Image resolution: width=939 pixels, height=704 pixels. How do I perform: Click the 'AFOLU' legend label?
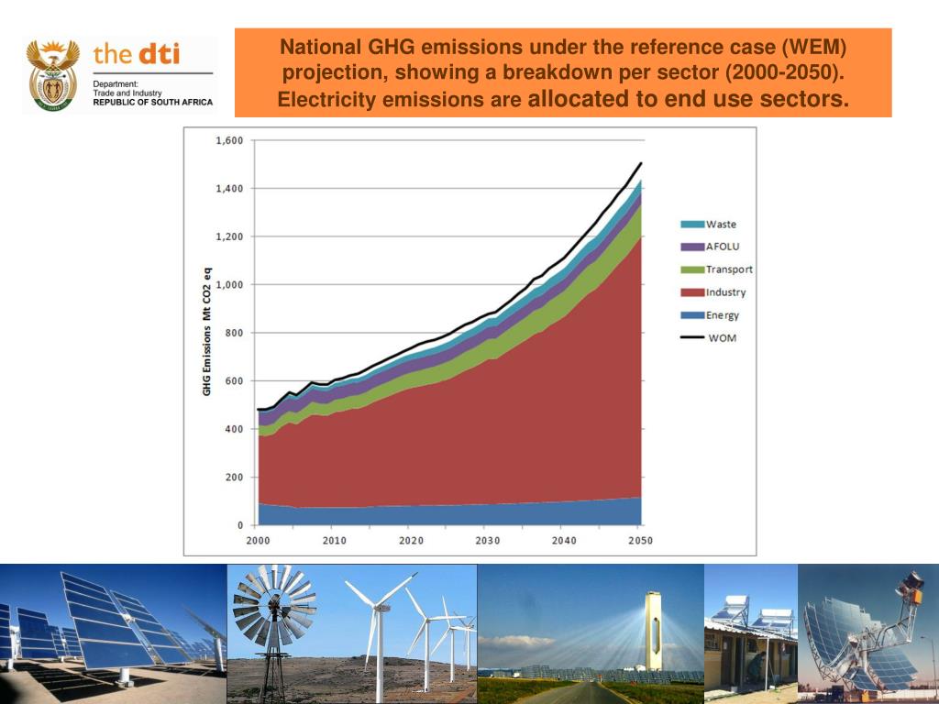point(723,247)
